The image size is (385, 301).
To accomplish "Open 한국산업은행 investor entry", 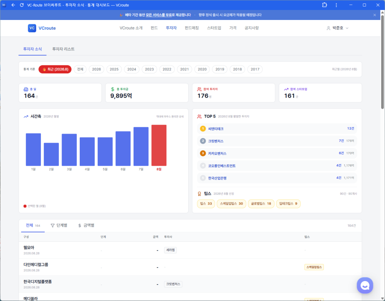I will pos(277,178).
